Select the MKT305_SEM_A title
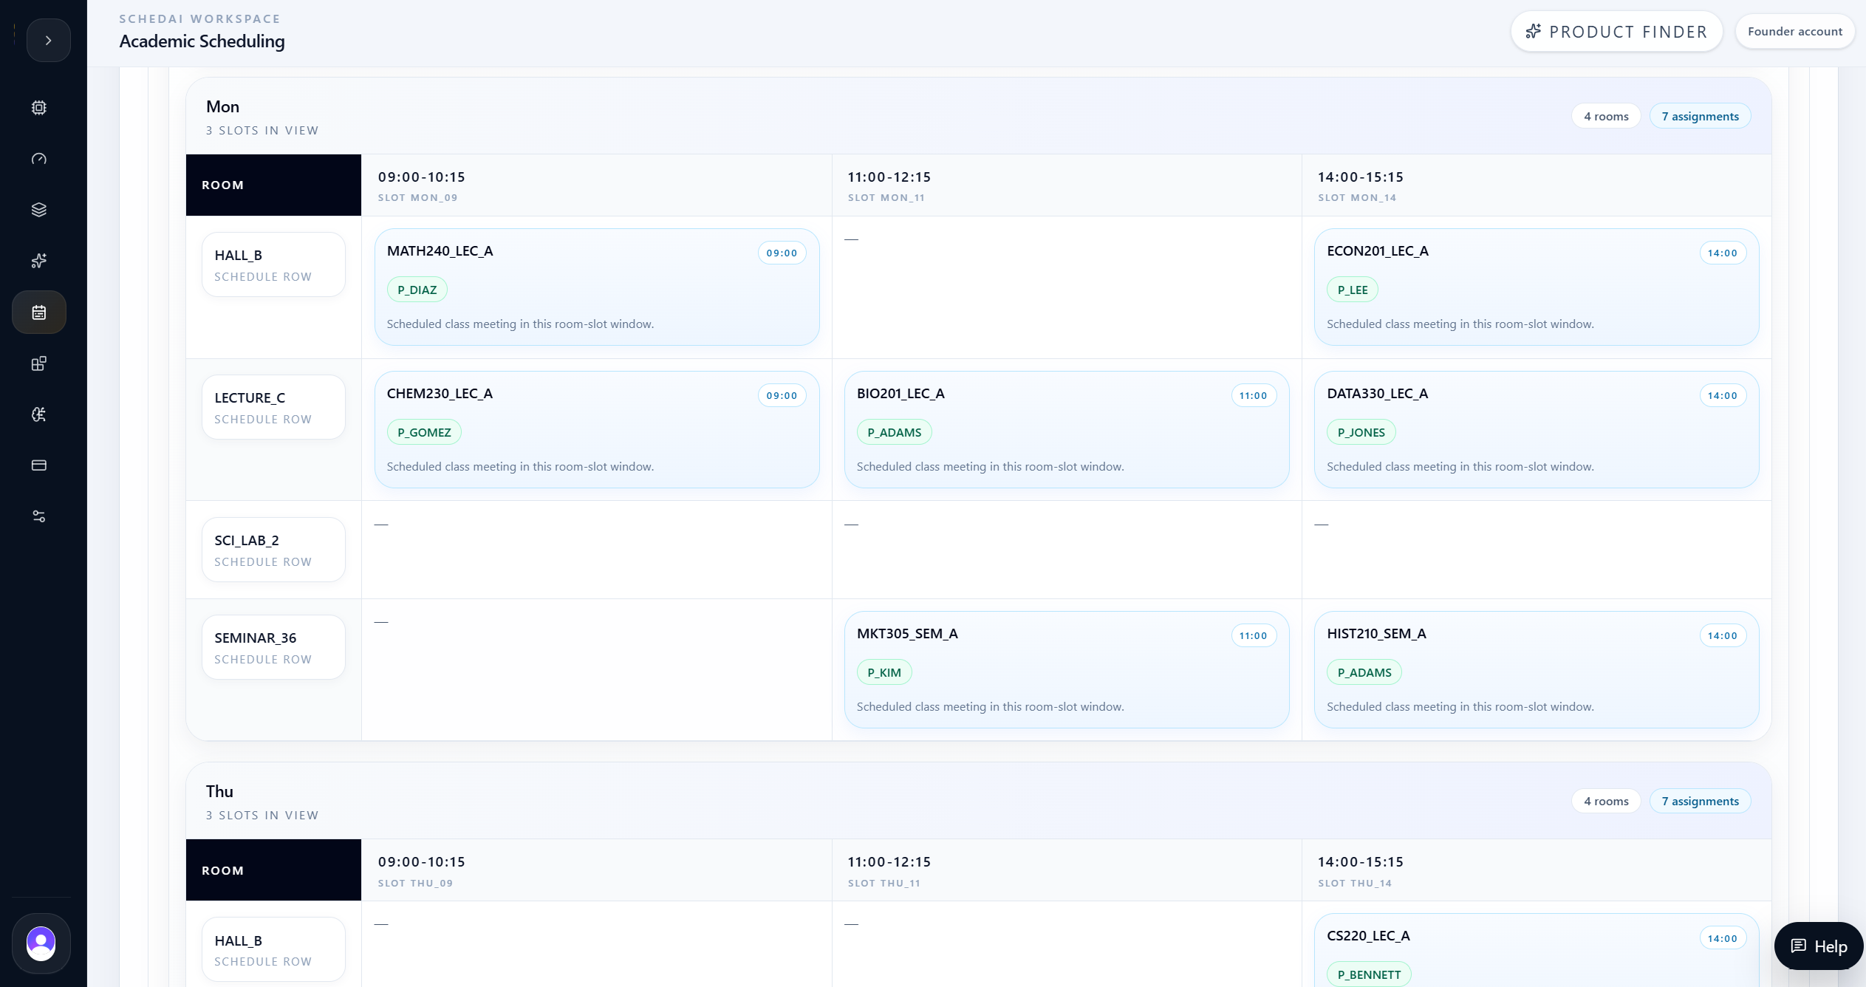The image size is (1866, 987). tap(907, 634)
